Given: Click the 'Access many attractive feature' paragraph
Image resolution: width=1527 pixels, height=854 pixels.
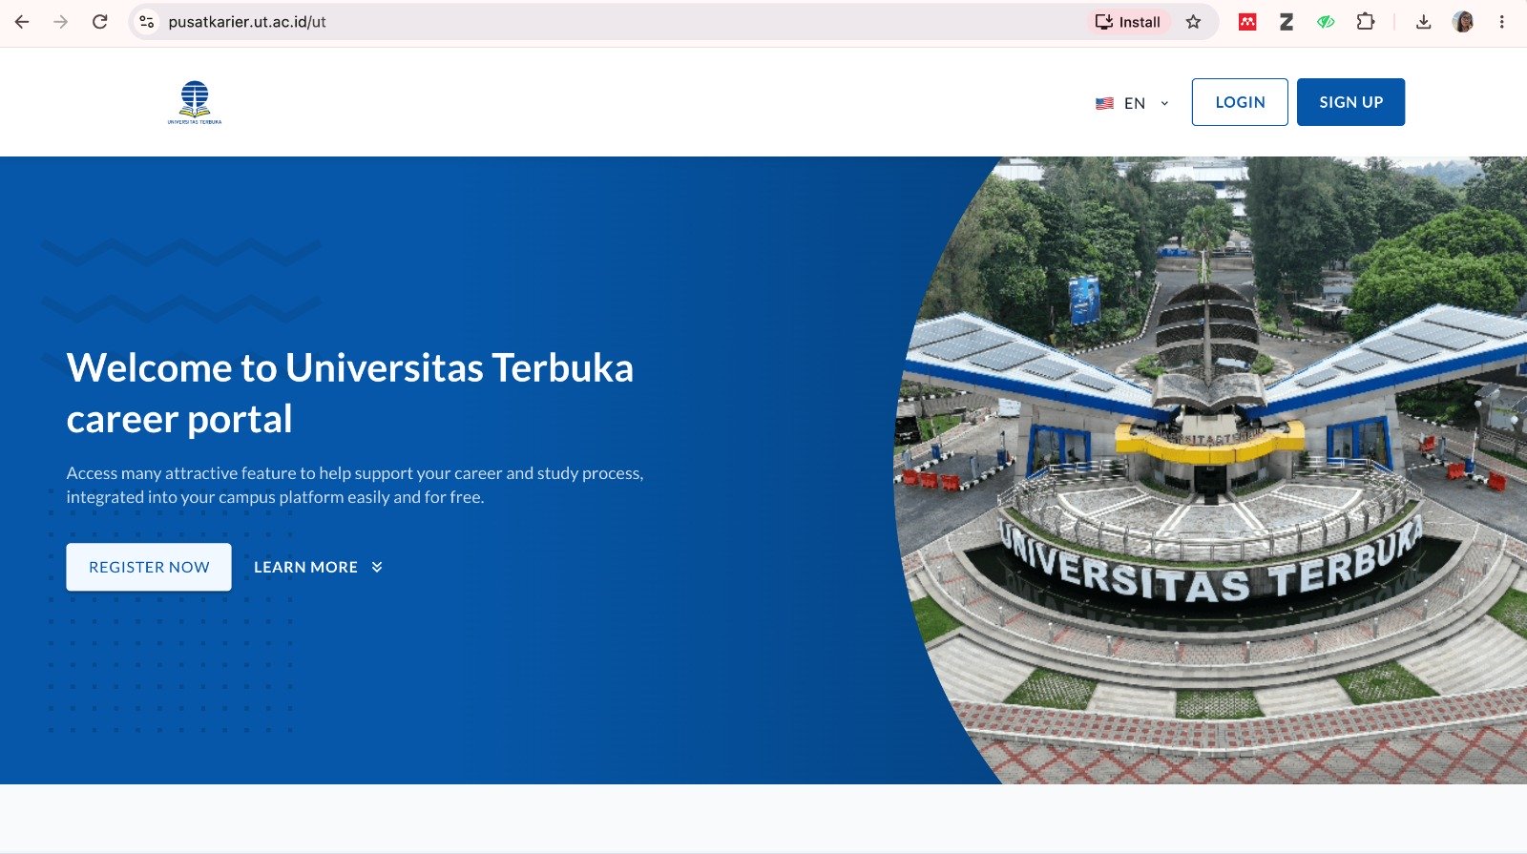Looking at the screenshot, I should pos(355,485).
